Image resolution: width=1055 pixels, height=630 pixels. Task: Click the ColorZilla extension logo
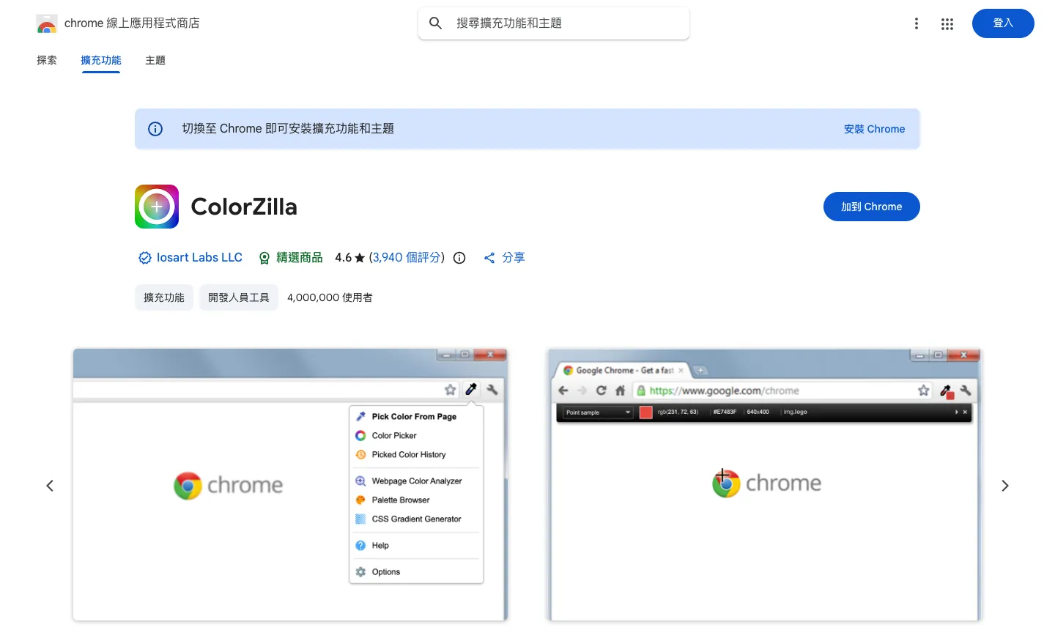pos(157,207)
